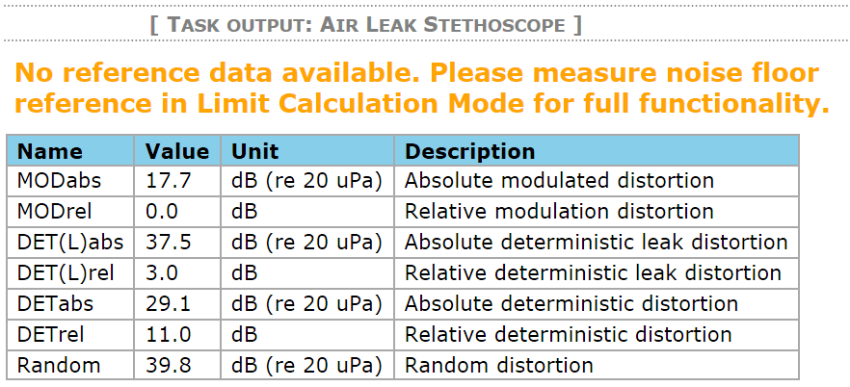Viewport: 850px width, 387px height.
Task: Select the Random row name cell
Action: click(70, 366)
